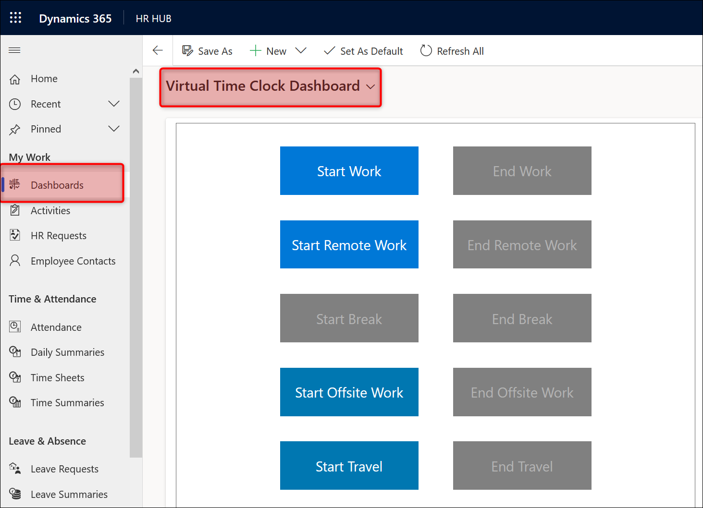
Task: Click the Employee Contacts person icon
Action: point(15,261)
